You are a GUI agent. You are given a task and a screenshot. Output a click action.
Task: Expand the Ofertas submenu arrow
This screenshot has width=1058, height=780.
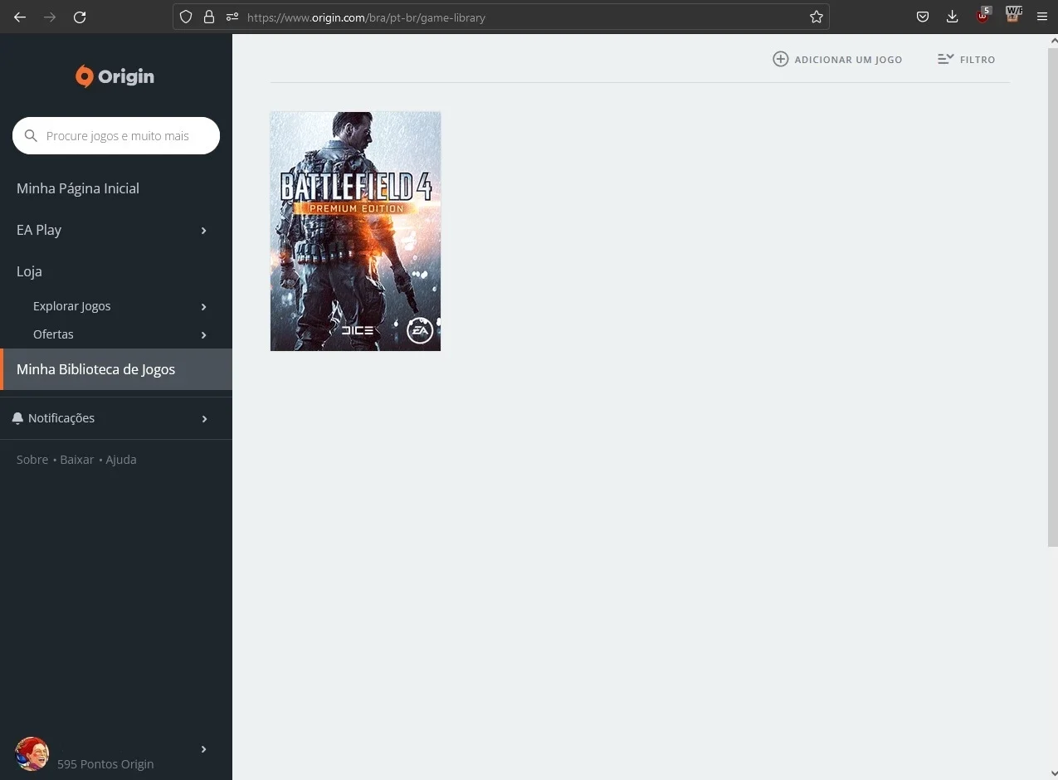[204, 335]
